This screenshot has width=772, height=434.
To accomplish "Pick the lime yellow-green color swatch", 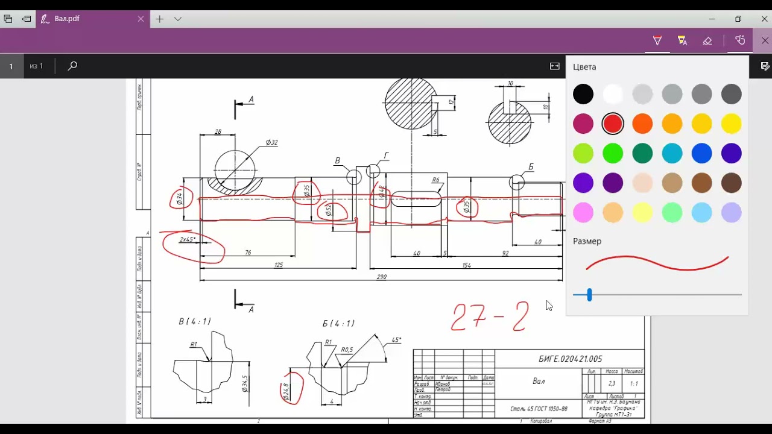I will pos(583,153).
